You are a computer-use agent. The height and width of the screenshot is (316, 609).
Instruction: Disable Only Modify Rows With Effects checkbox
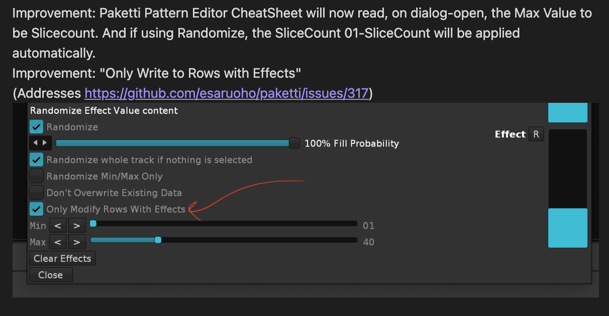click(36, 209)
